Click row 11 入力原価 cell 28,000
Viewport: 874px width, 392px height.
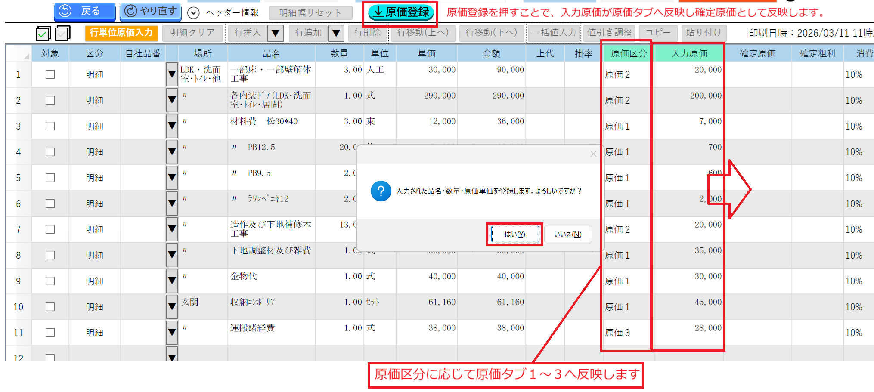[689, 332]
